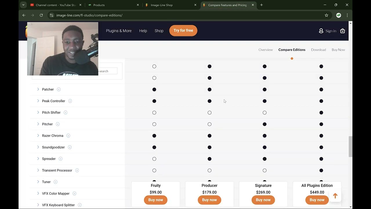Expand the Pitch Shifter row
This screenshot has width=371, height=209.
(x=38, y=113)
